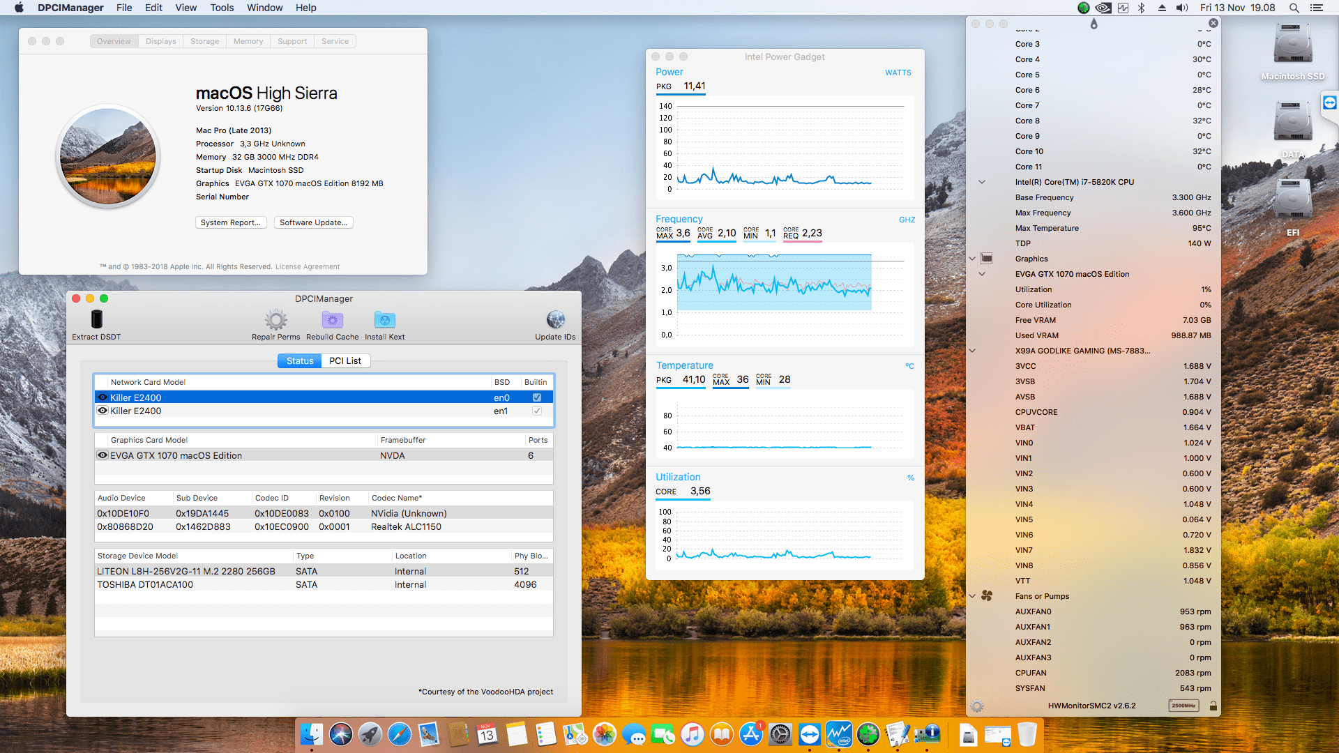
Task: Open the Notification Center list icon
Action: [1317, 8]
